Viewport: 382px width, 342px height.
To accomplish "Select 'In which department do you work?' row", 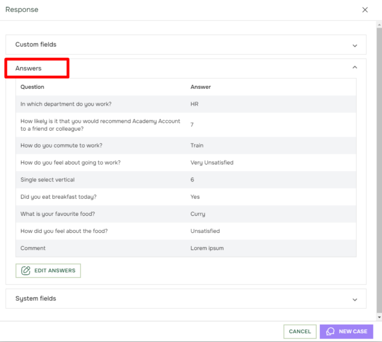I will (x=186, y=104).
